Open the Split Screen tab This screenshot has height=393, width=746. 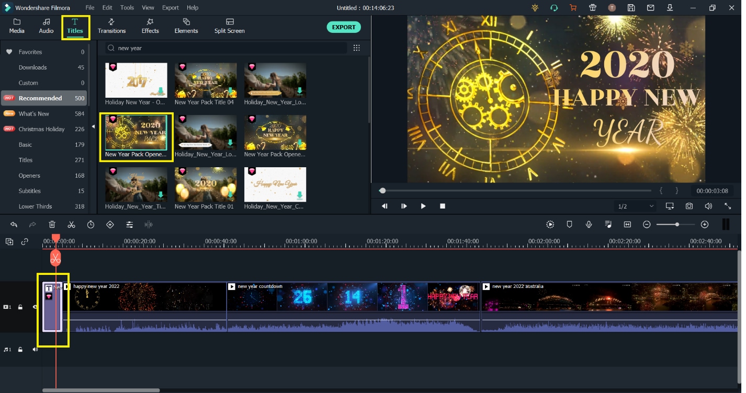pos(230,26)
